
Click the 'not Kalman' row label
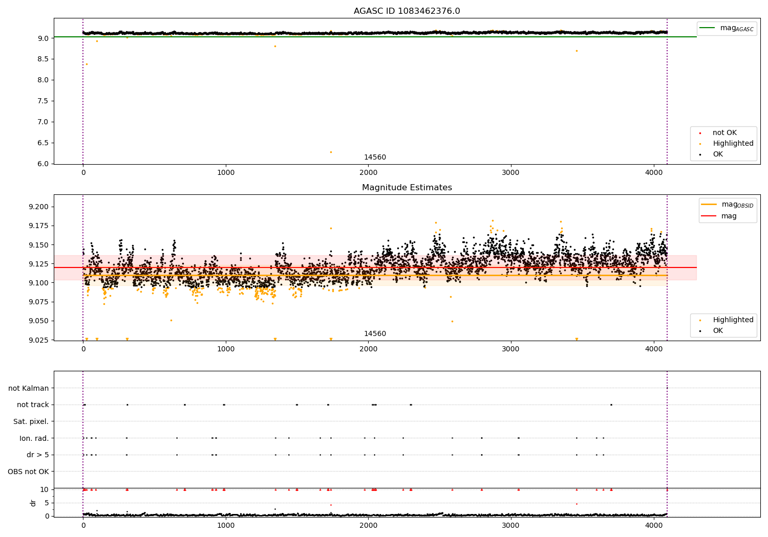(x=29, y=389)
